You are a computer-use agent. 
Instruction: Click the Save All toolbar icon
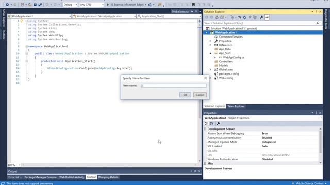(x=40, y=5)
